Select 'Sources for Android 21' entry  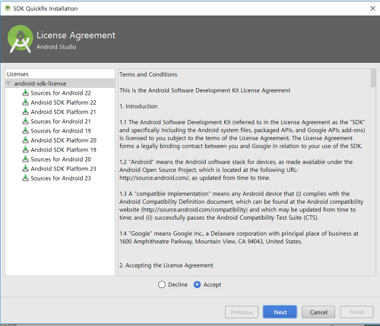click(61, 121)
